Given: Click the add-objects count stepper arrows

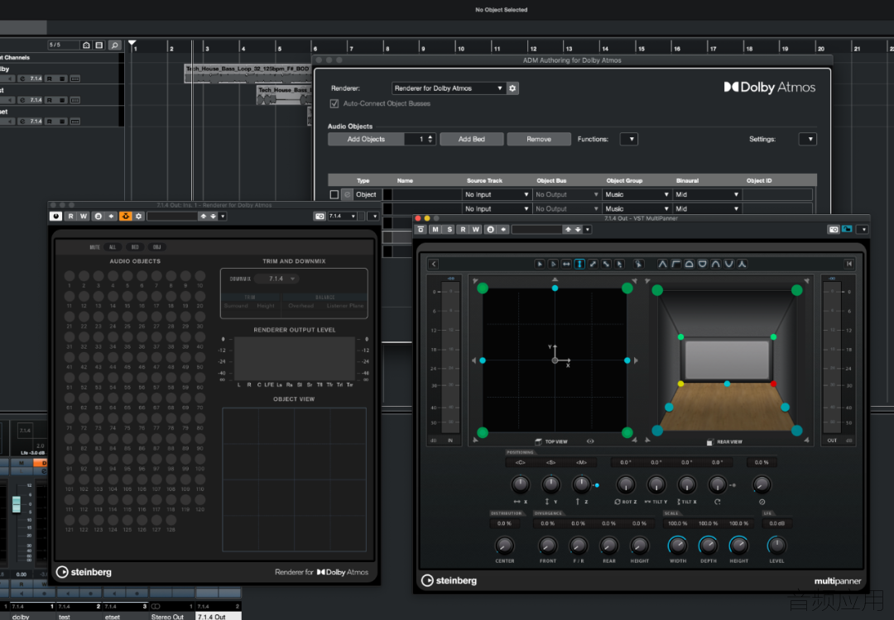Looking at the screenshot, I should click(x=430, y=139).
